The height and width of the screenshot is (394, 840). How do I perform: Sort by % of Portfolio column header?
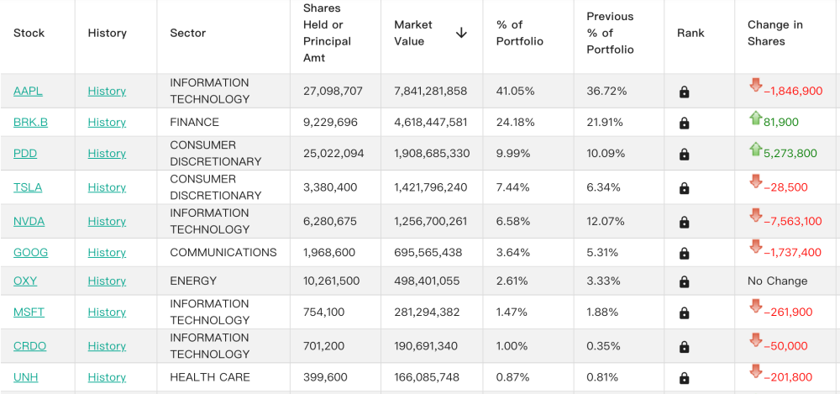[x=520, y=34]
